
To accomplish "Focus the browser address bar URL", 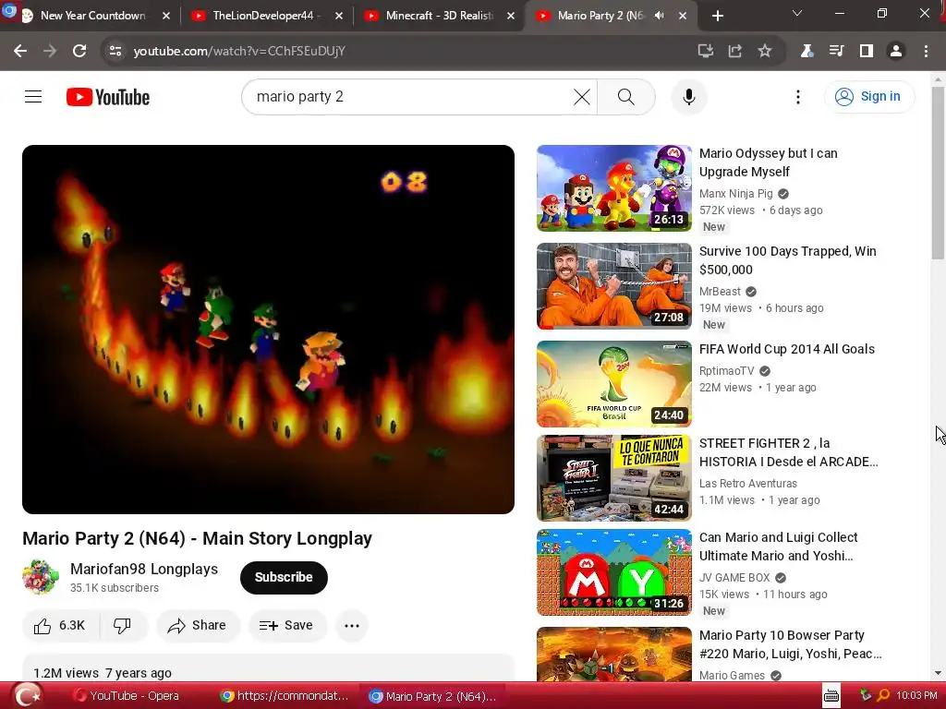I will click(239, 52).
